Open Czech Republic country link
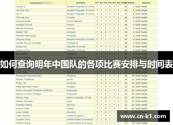This screenshot has width=173, height=125. coord(75,21)
